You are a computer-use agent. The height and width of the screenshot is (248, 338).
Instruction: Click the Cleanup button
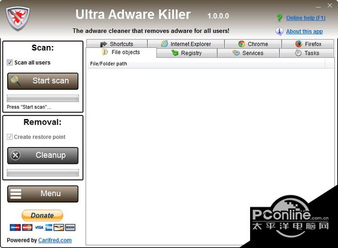[42, 155]
